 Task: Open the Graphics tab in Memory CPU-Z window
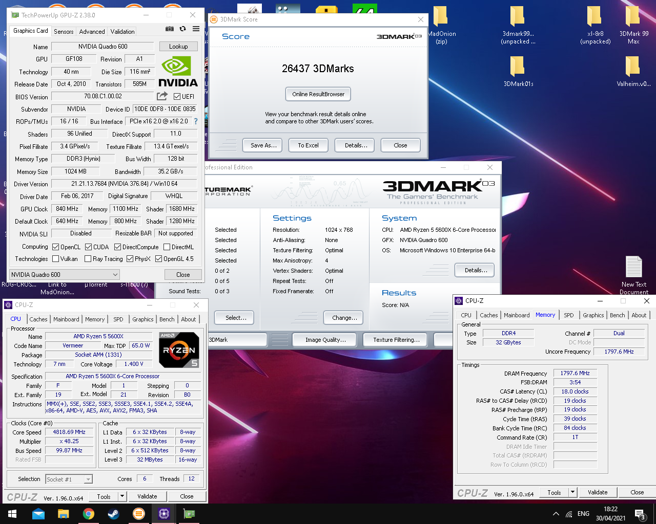[593, 315]
